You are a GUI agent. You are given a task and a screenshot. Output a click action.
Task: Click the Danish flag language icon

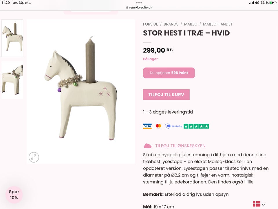257,204
